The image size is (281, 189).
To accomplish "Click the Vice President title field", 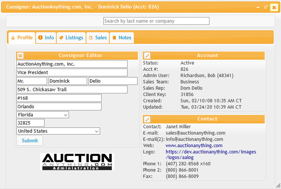I will point(72,73).
